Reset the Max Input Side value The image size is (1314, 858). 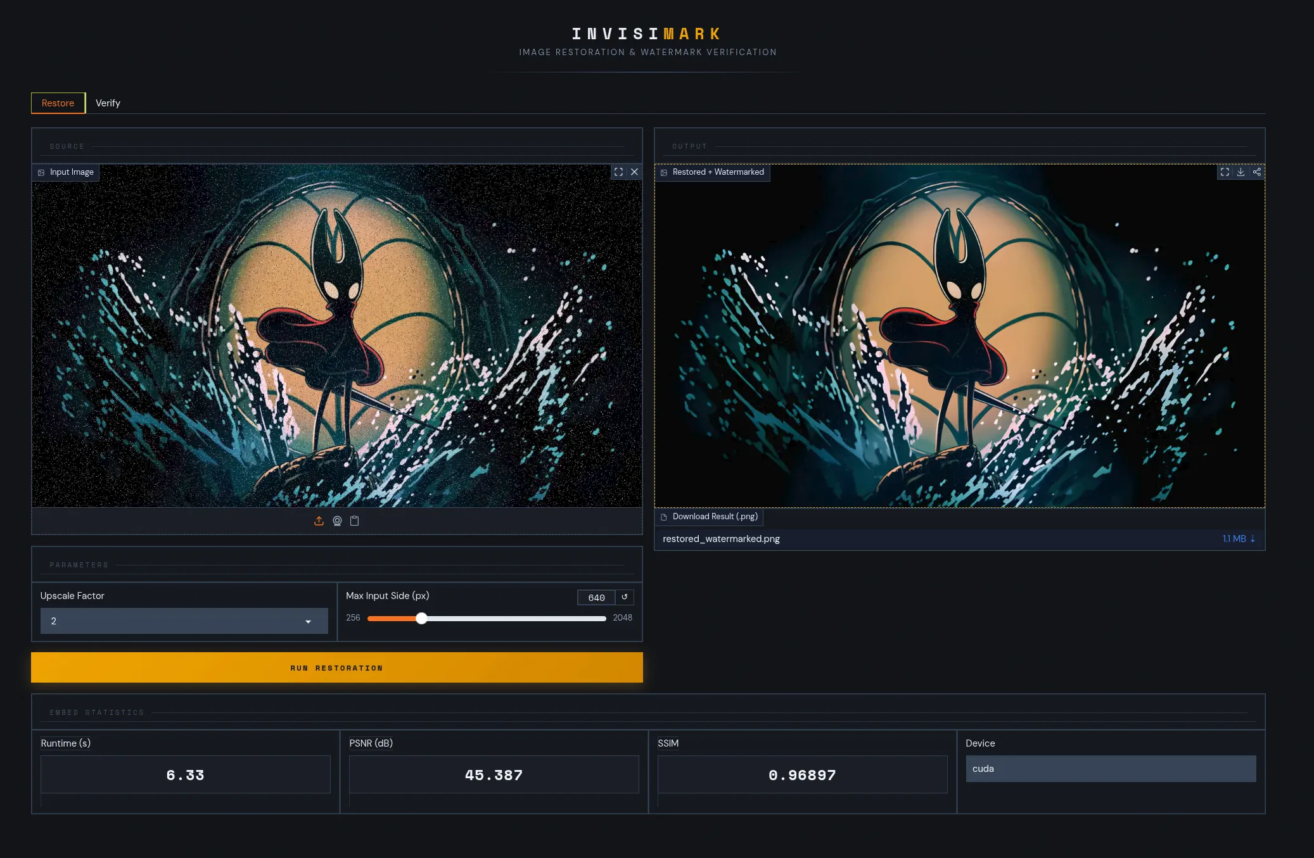(x=625, y=597)
